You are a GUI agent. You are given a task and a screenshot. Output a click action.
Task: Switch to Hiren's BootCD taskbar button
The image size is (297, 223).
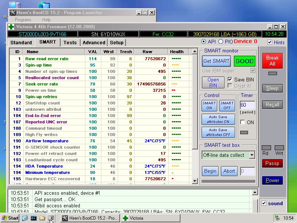90,218
